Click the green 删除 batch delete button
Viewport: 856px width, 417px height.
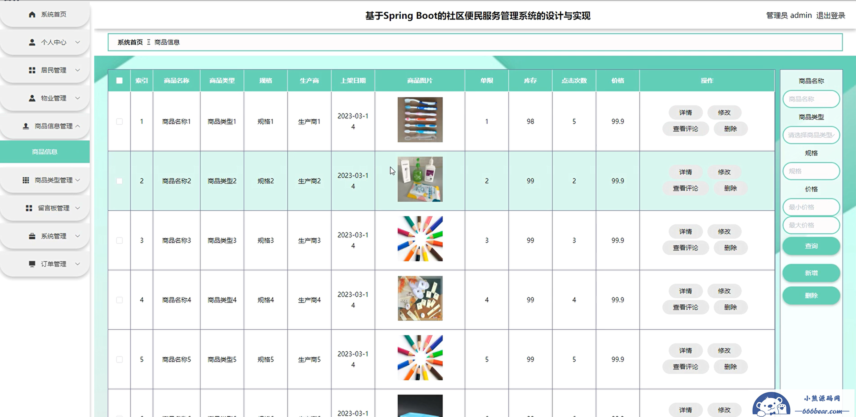click(x=811, y=296)
